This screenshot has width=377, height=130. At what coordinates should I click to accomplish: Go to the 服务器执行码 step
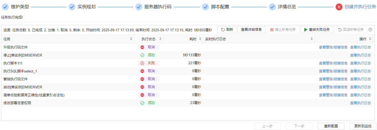(158, 7)
